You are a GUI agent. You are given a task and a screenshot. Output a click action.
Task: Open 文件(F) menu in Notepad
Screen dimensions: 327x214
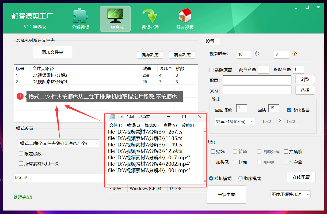click(x=116, y=125)
